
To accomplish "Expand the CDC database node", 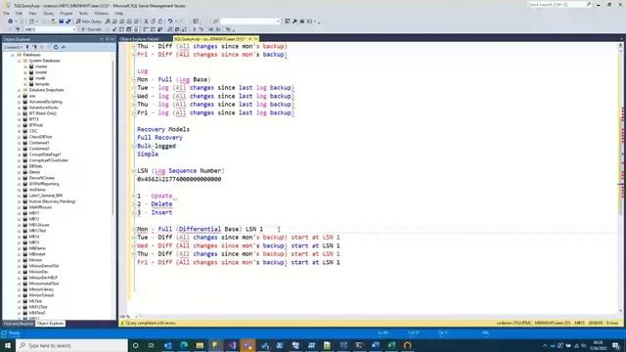I will (x=19, y=131).
